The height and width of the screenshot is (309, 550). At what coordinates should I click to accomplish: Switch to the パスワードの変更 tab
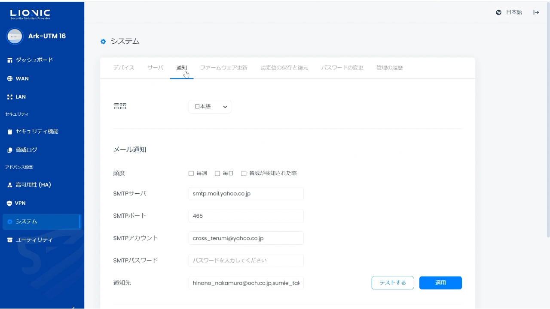pyautogui.click(x=342, y=68)
